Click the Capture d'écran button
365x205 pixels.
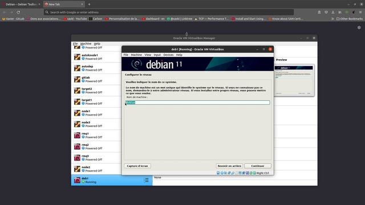click(x=137, y=166)
